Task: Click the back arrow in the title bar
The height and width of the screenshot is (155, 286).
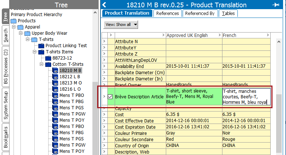Action: tap(104, 5)
